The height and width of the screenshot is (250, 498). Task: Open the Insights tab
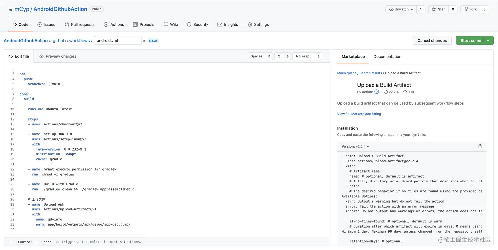pyautogui.click(x=228, y=24)
